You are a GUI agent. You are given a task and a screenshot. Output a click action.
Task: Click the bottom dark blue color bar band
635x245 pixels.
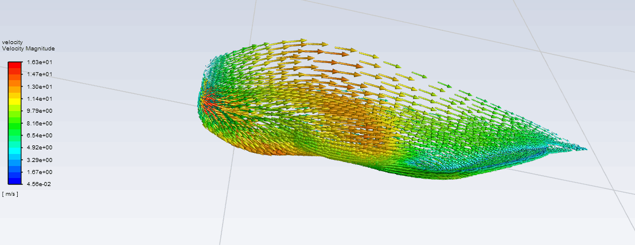pyautogui.click(x=15, y=181)
